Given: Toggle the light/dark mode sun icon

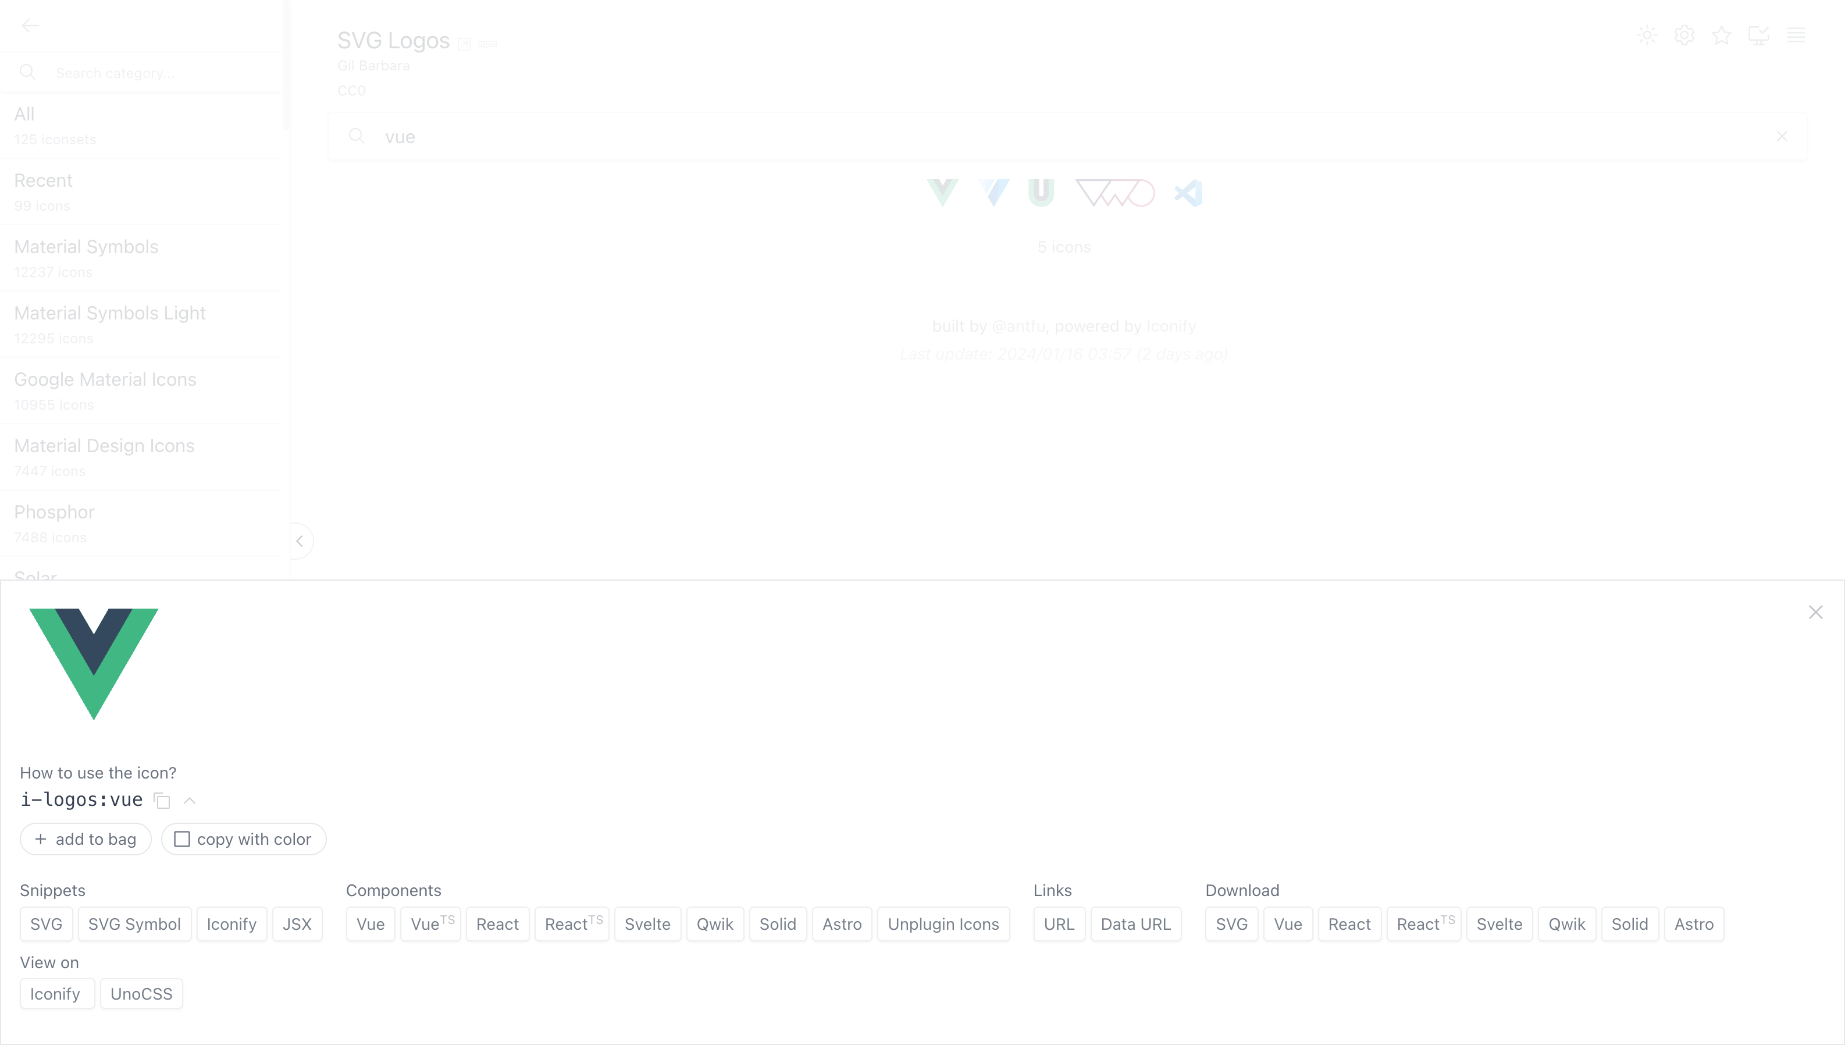Looking at the screenshot, I should (1647, 35).
